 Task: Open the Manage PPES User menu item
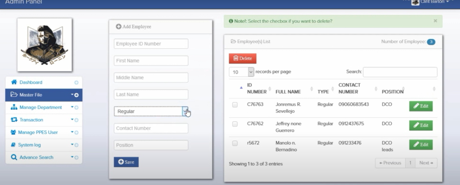[44, 133]
